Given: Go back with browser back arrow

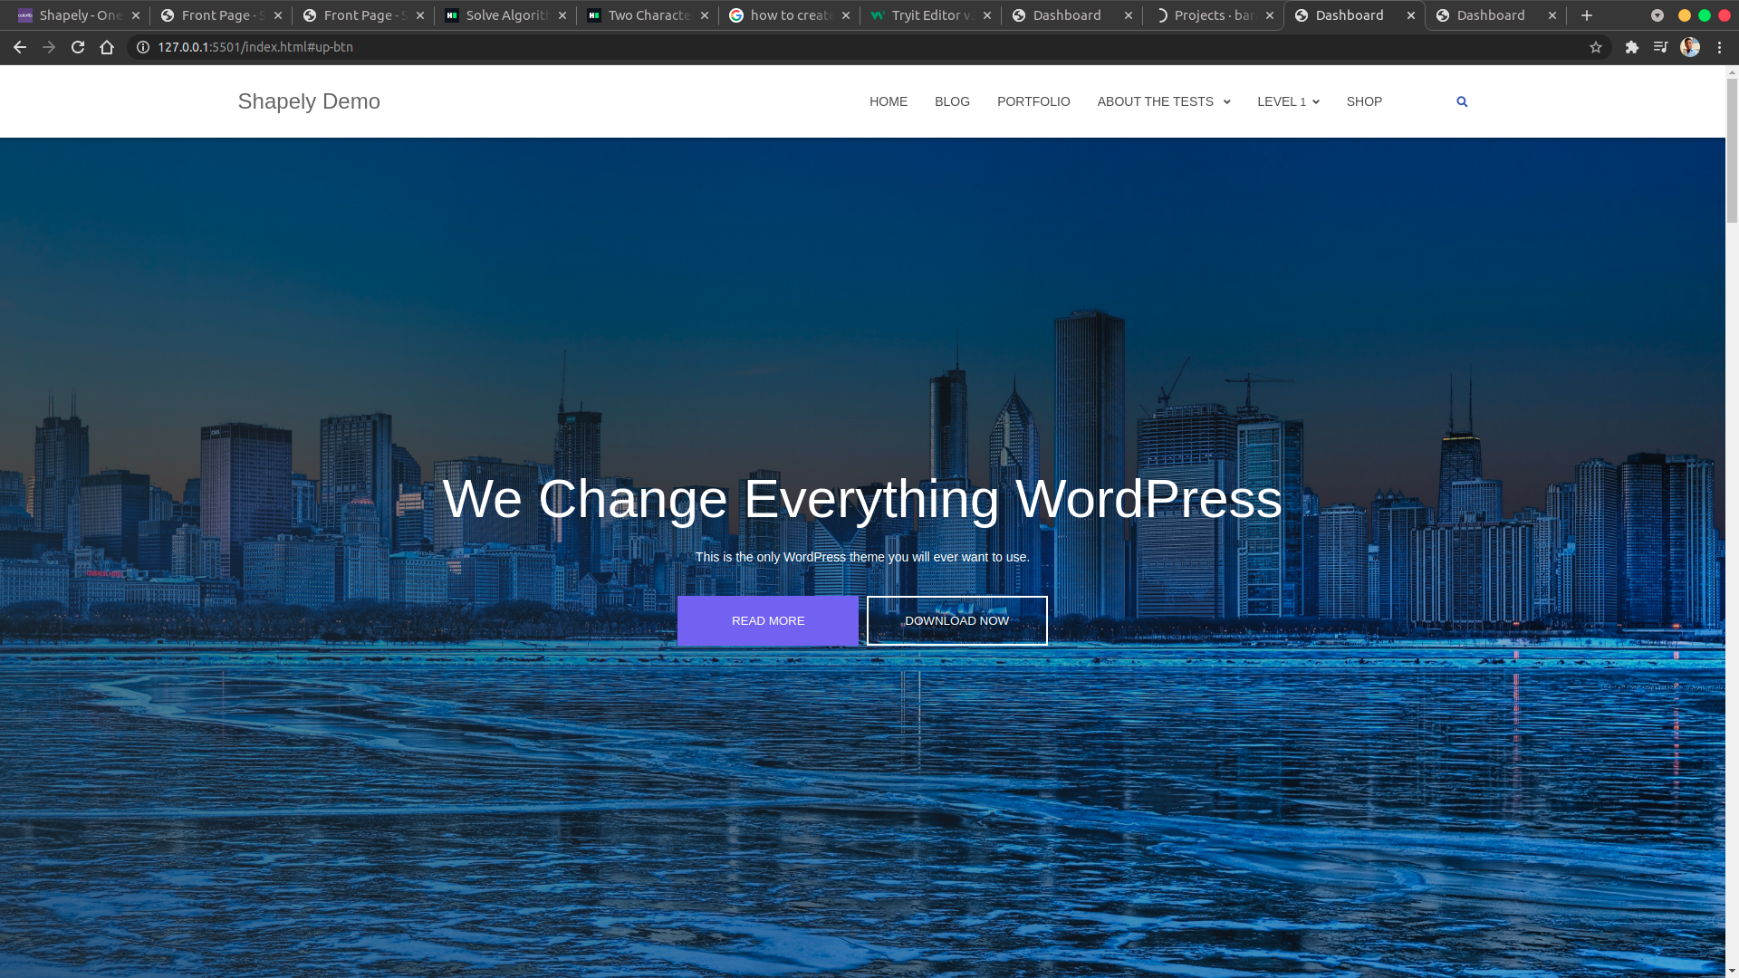Looking at the screenshot, I should (20, 47).
